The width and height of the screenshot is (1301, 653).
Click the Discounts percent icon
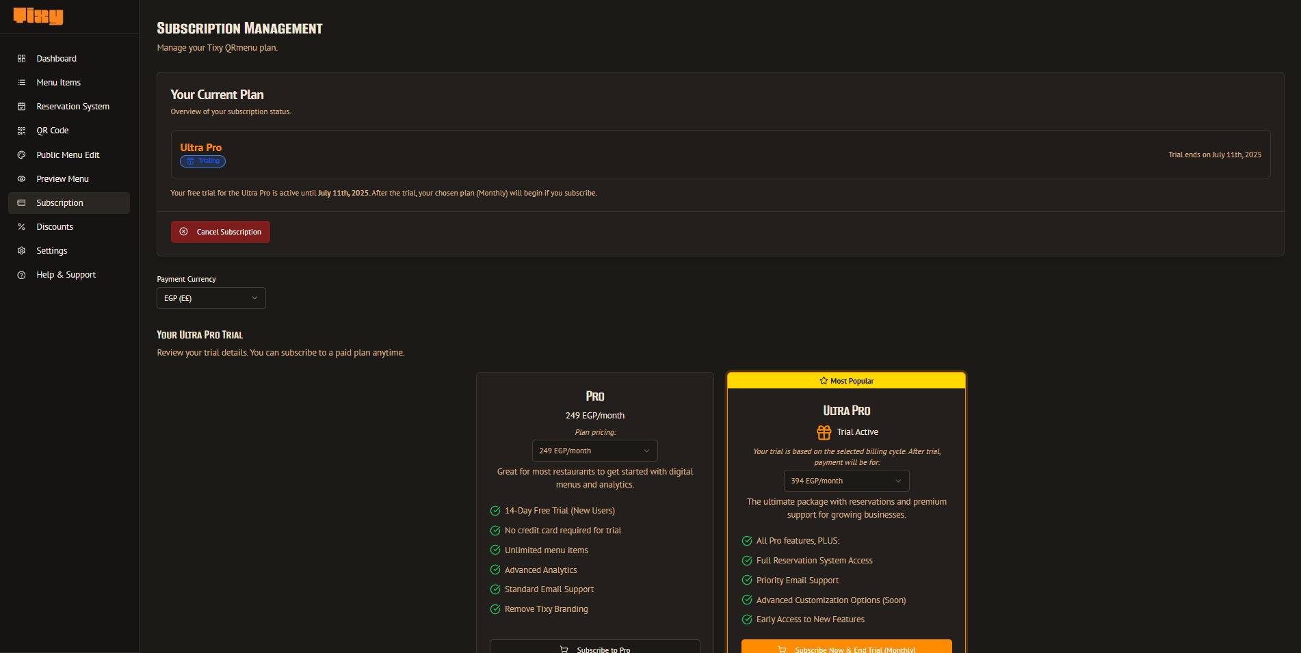click(21, 227)
